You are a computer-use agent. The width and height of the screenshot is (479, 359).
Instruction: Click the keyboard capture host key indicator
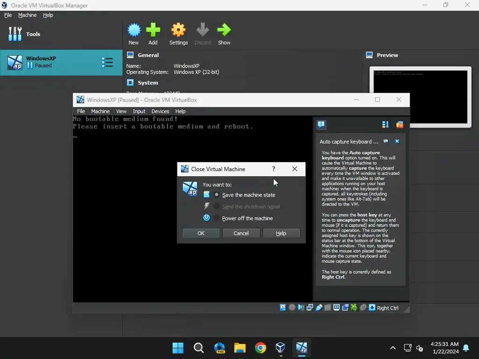tap(372, 308)
